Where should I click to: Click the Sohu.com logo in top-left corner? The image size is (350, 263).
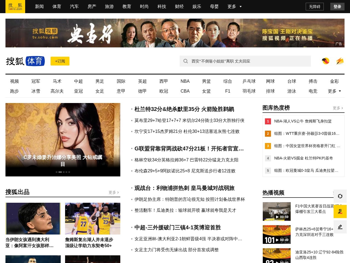click(x=15, y=7)
